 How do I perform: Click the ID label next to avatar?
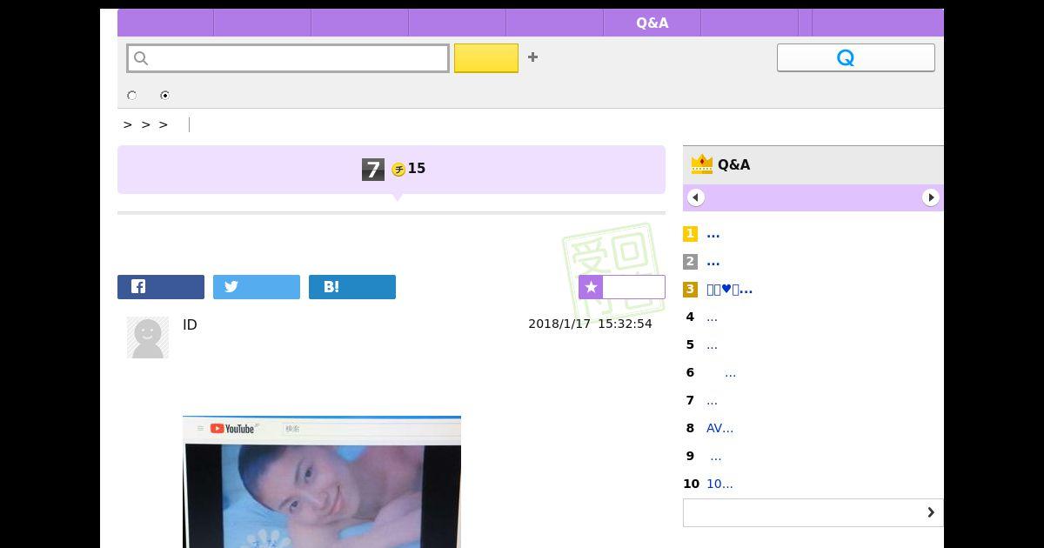(190, 324)
